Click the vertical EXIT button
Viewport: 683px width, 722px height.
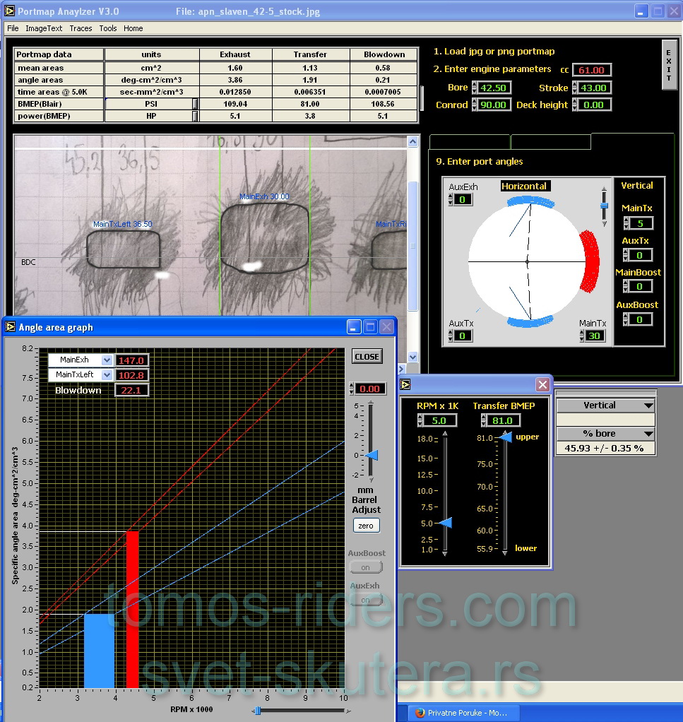pos(669,65)
